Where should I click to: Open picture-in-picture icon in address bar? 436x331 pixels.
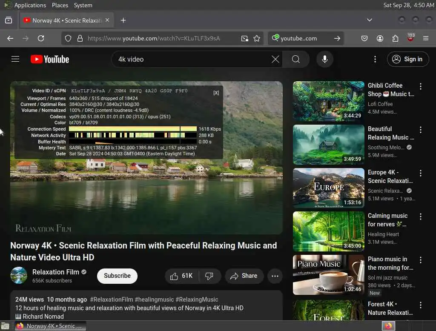(x=245, y=38)
